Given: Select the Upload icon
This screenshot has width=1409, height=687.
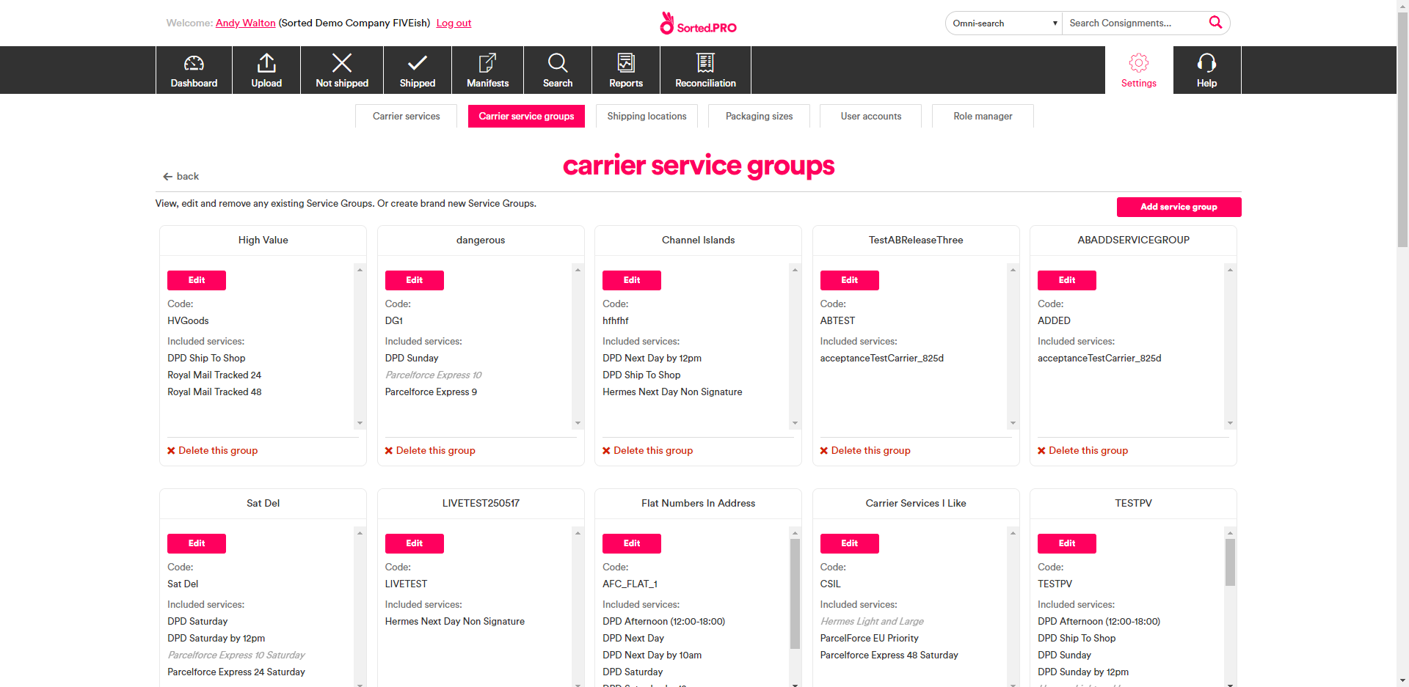Looking at the screenshot, I should coord(266,70).
